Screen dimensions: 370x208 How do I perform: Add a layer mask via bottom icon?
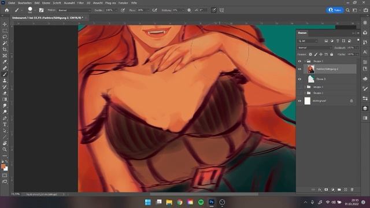pos(326,190)
